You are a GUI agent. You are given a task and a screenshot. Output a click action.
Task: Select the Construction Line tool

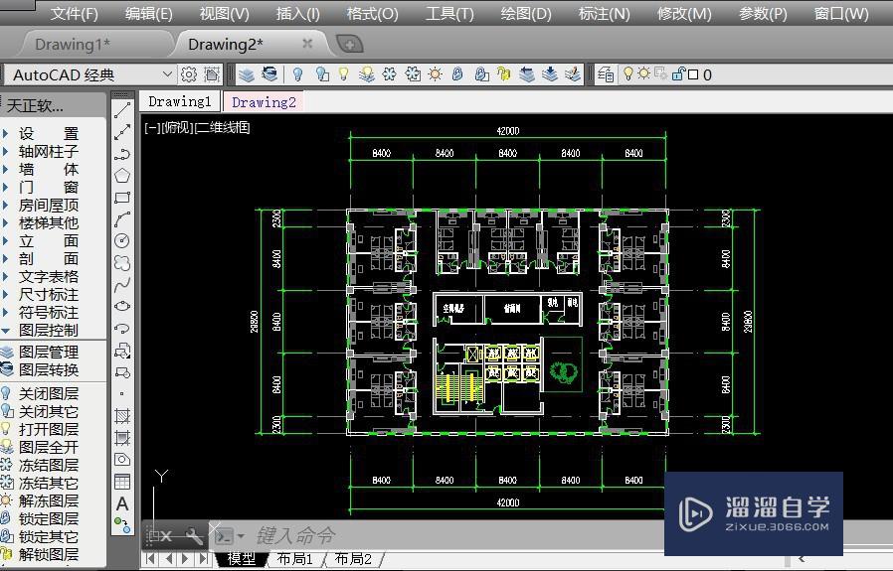tap(122, 132)
